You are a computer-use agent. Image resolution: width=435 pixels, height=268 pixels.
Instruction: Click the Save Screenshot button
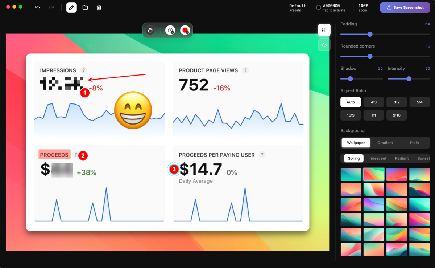pos(405,7)
